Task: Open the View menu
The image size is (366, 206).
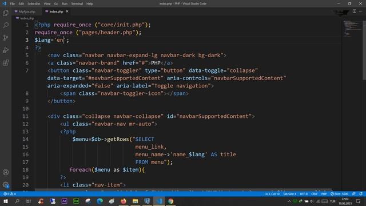Action: click(47, 3)
